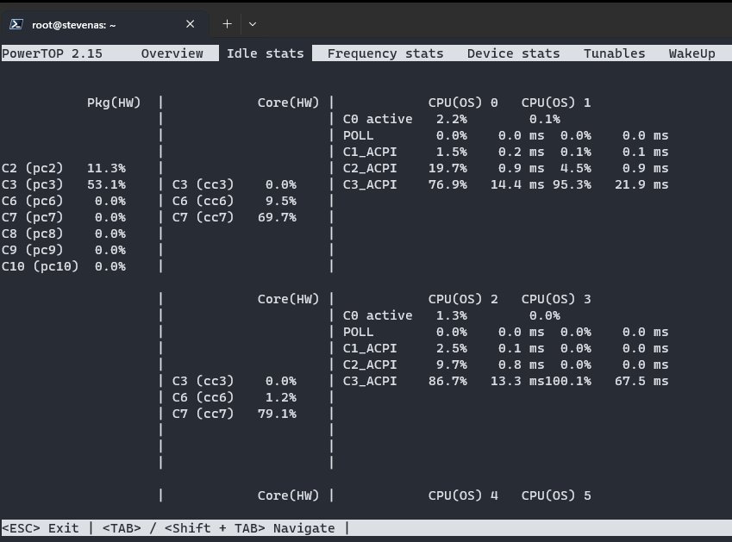
Task: Click the PowerShell icon in terminal tab
Action: pyautogui.click(x=16, y=24)
